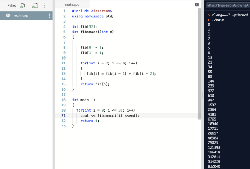Click console output value 233
Screen dimensions: 250x169
[x=211, y=86]
